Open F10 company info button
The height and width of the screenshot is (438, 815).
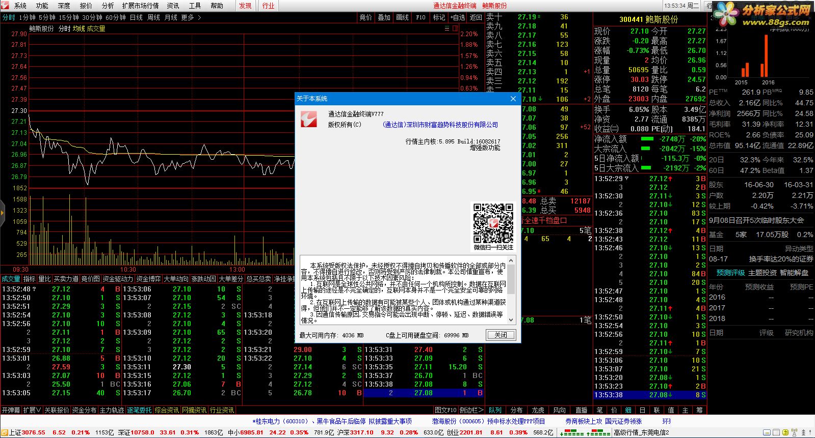(420, 17)
